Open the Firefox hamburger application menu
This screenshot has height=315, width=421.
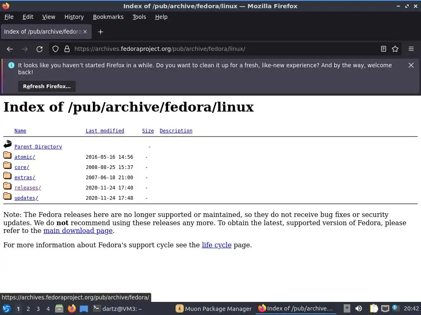point(411,49)
